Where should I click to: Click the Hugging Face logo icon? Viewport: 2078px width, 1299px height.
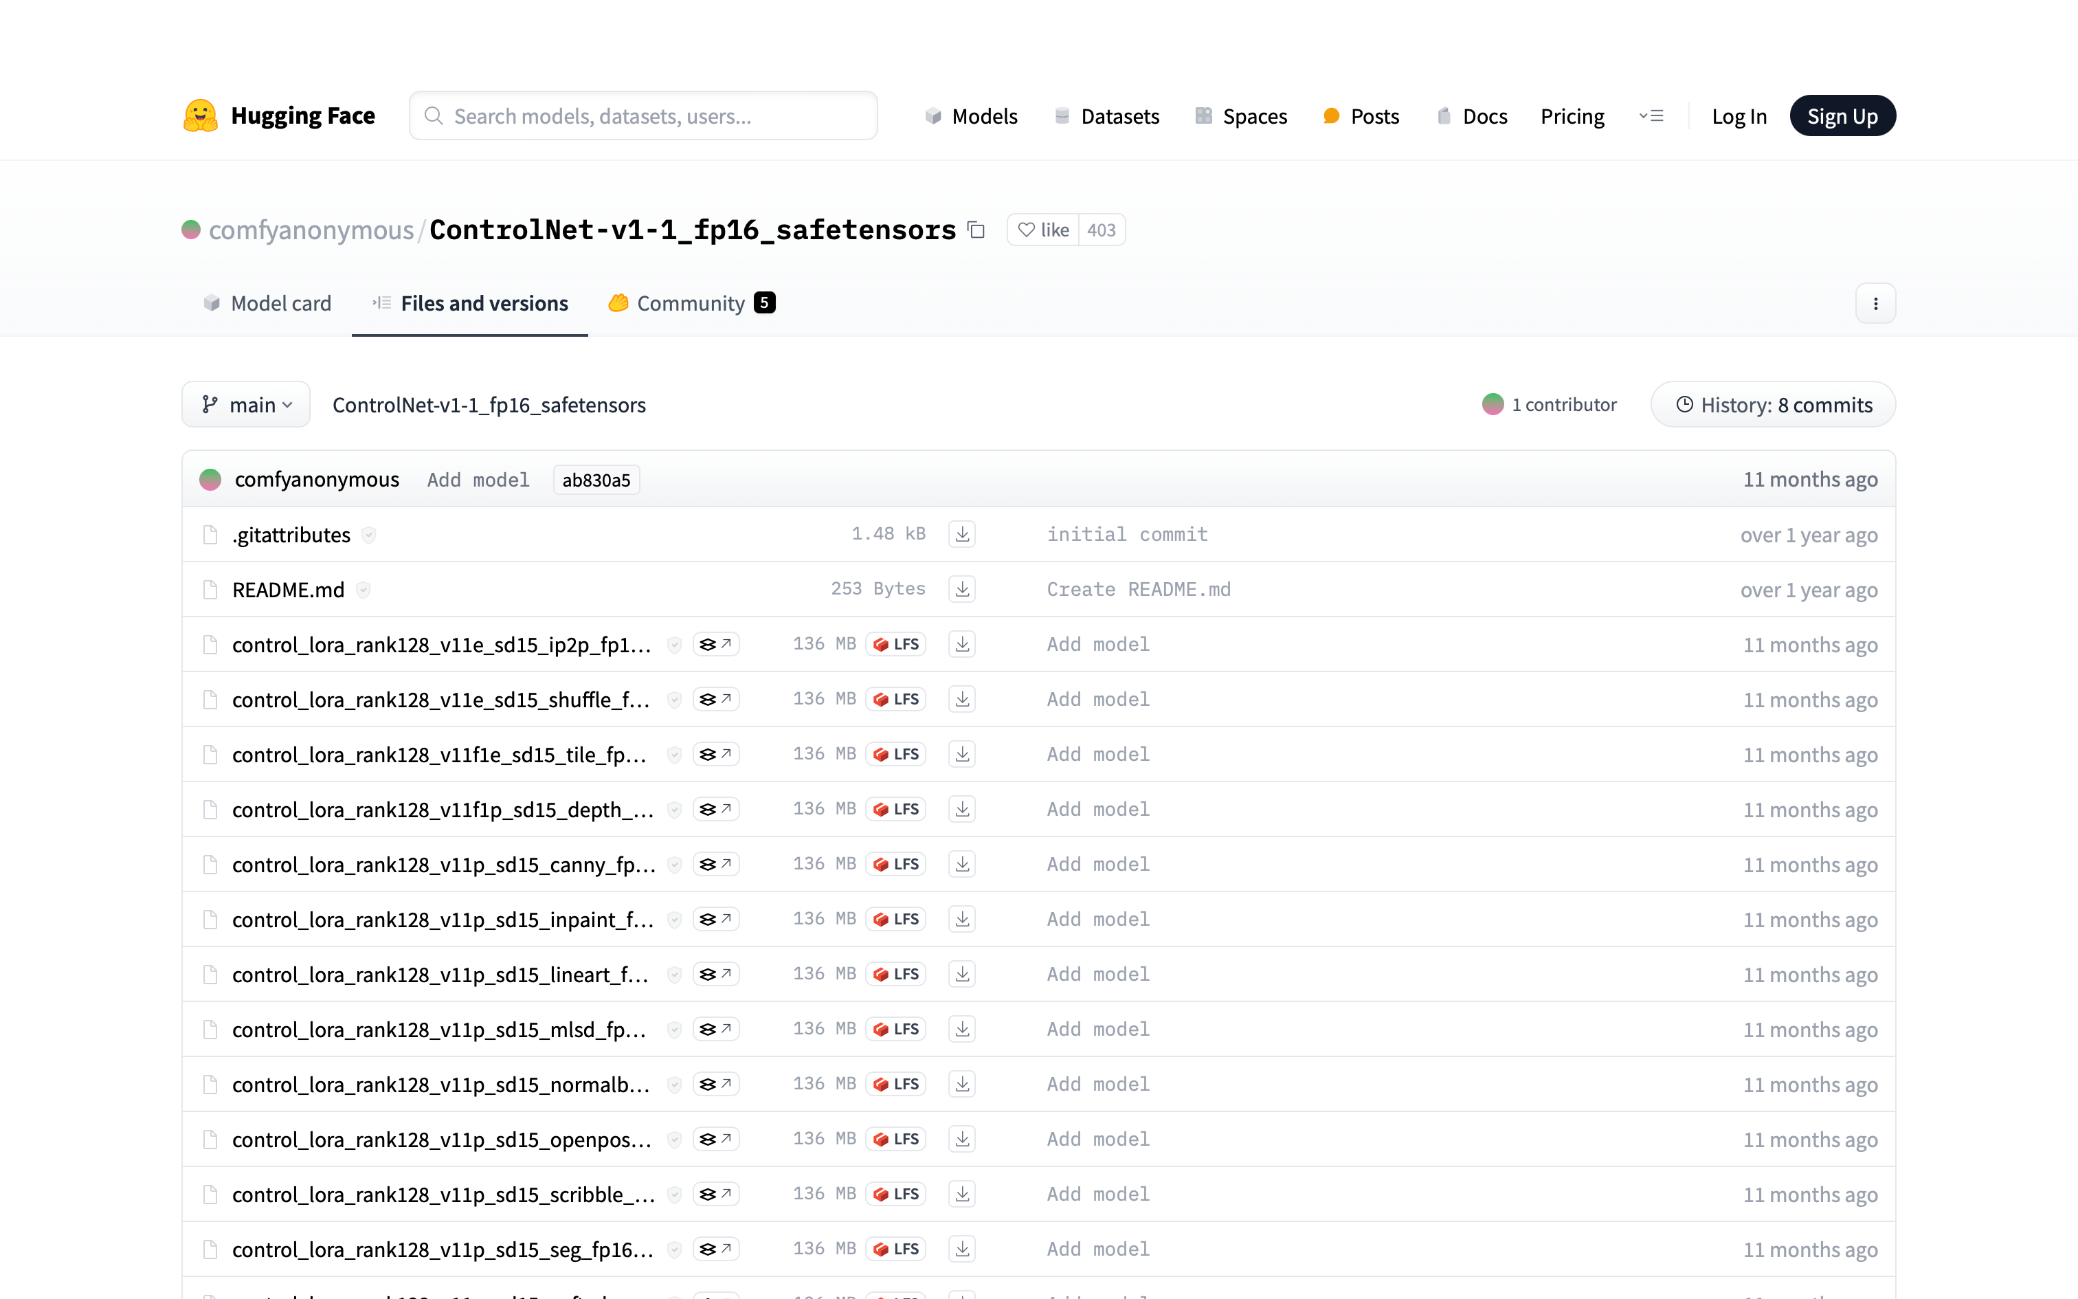200,116
